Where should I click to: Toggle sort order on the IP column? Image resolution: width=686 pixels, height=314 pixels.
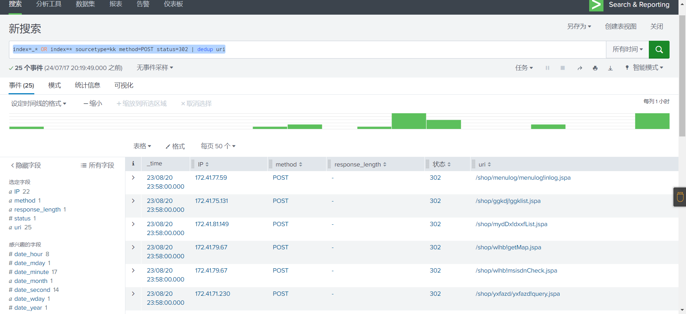click(x=207, y=164)
